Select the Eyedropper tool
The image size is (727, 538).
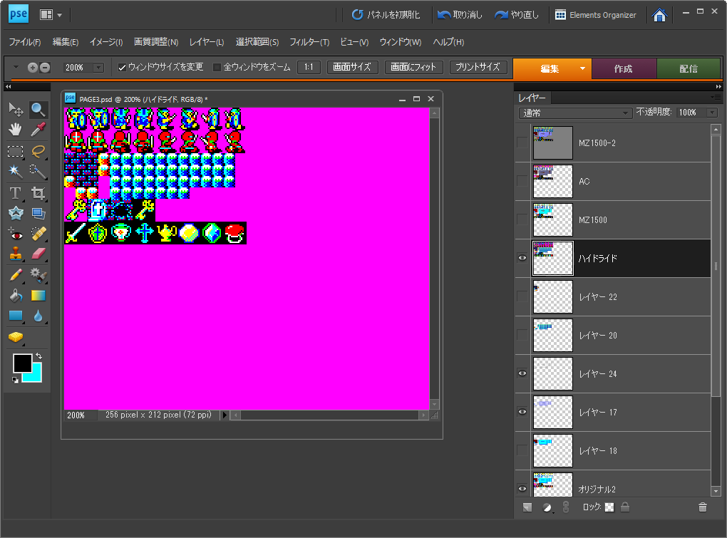click(x=38, y=130)
